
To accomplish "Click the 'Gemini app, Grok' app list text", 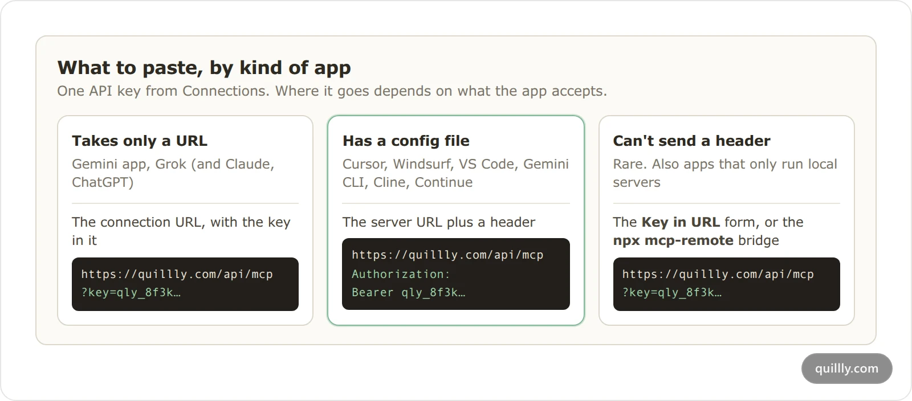I will click(x=173, y=173).
